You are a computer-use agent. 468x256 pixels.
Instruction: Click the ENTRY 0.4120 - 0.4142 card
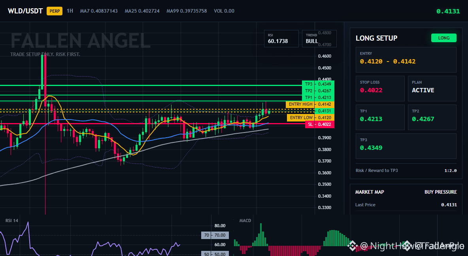coord(406,60)
